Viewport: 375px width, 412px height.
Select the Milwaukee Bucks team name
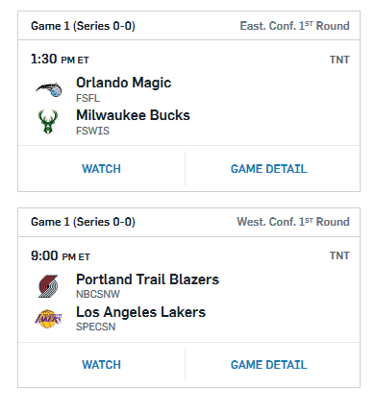point(133,115)
